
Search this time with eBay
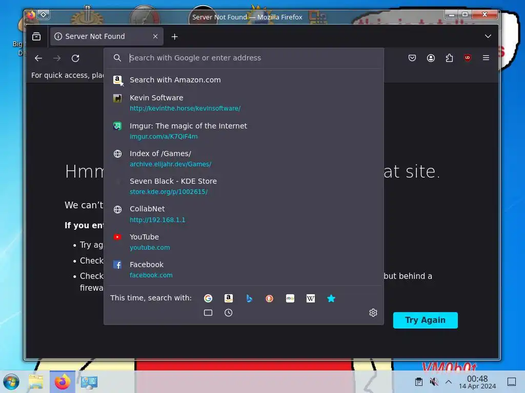point(290,298)
